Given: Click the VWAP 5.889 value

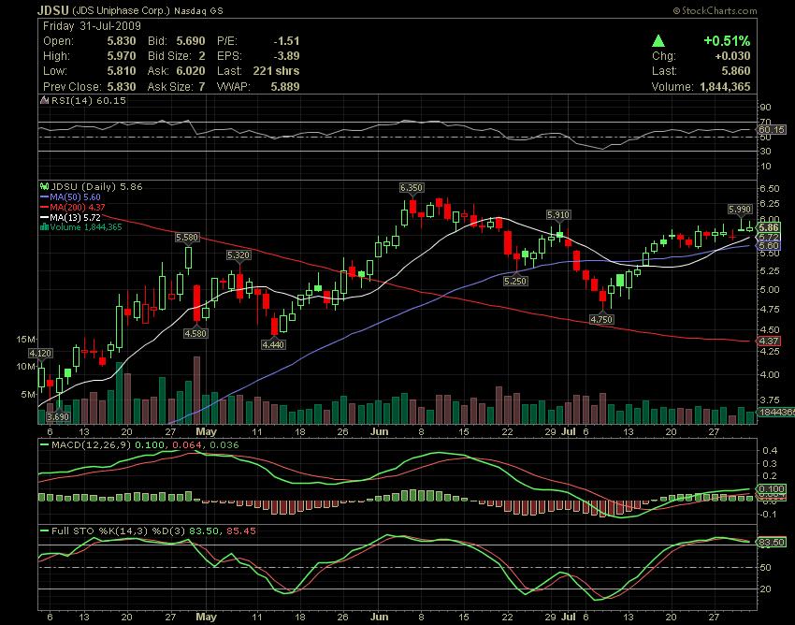Looking at the screenshot, I should tap(285, 87).
